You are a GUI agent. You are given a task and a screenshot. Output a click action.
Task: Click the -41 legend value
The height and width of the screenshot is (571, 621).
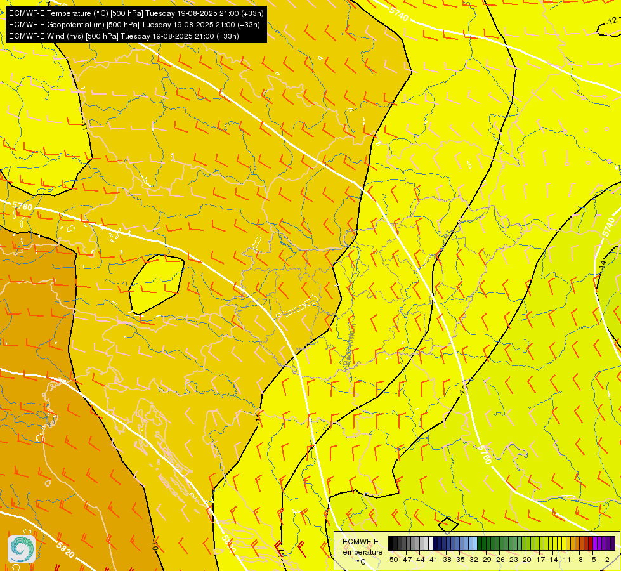[x=432, y=560]
